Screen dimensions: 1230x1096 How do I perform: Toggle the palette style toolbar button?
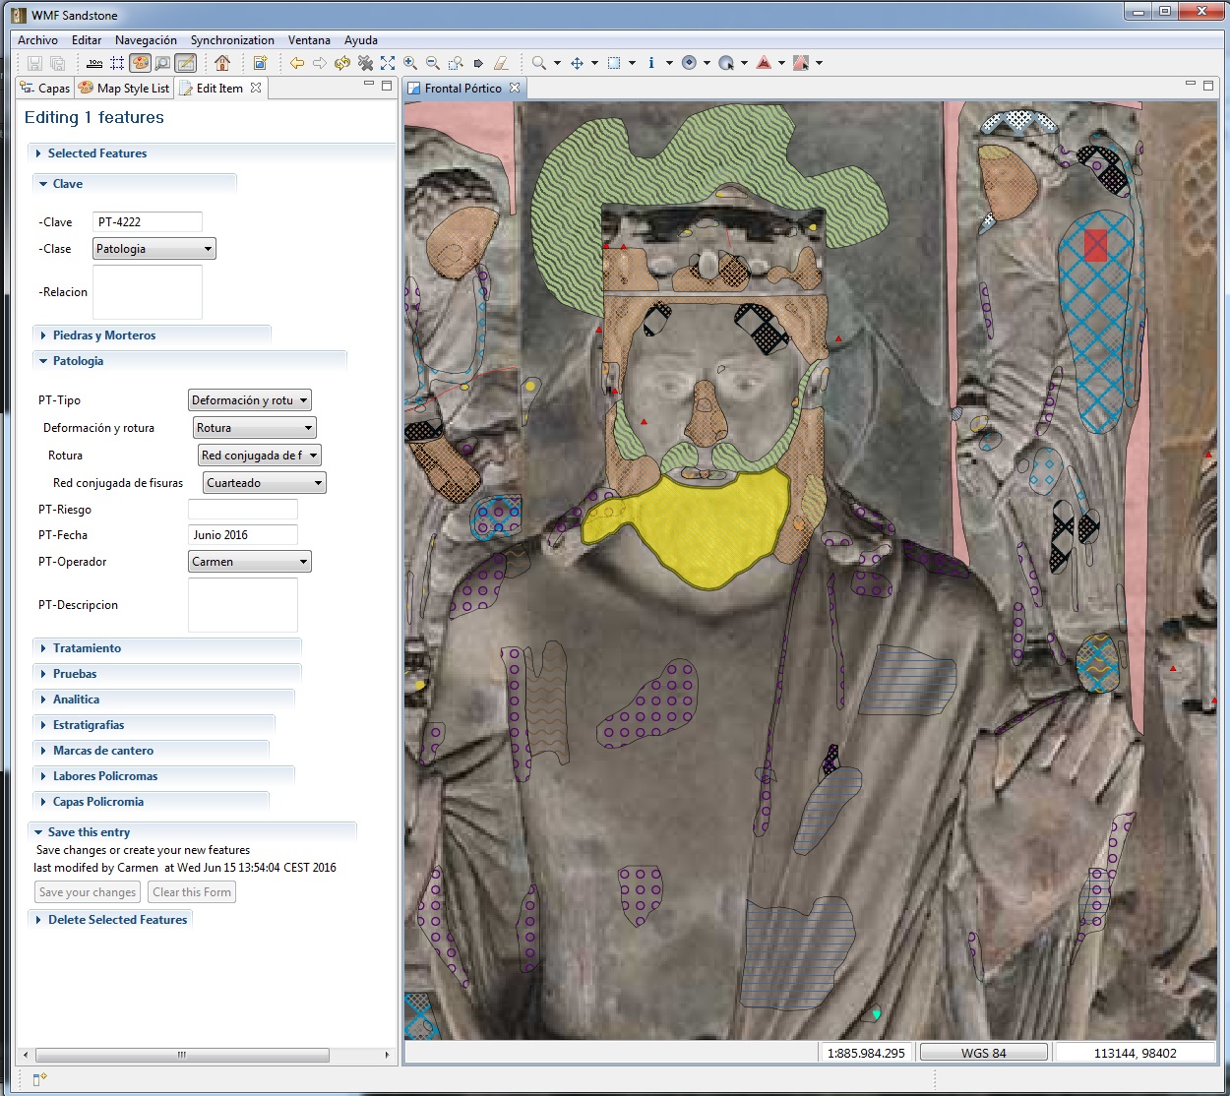tap(140, 63)
